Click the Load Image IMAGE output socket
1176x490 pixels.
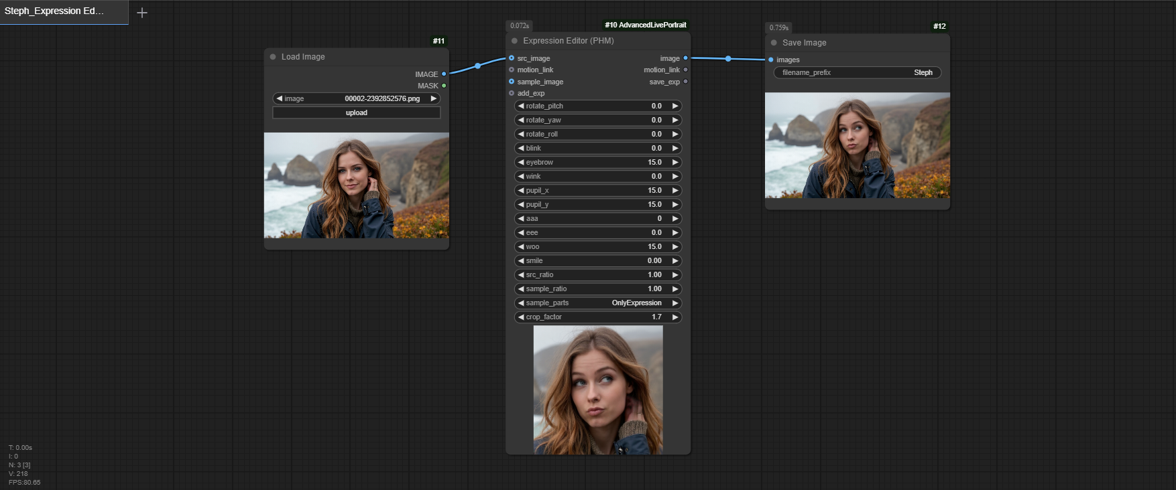point(444,74)
